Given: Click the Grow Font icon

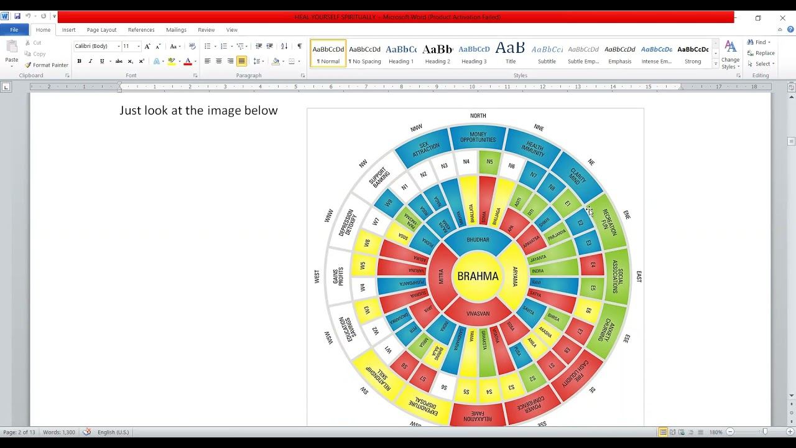Looking at the screenshot, I should [x=147, y=46].
